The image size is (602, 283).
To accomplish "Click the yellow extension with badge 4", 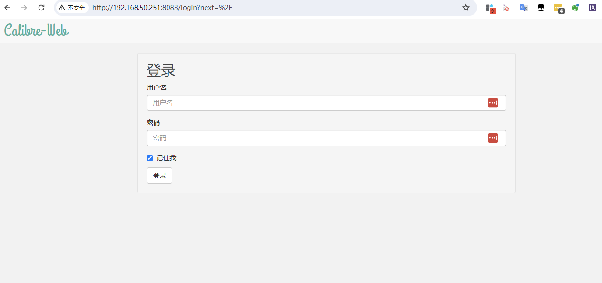I will pos(559,8).
